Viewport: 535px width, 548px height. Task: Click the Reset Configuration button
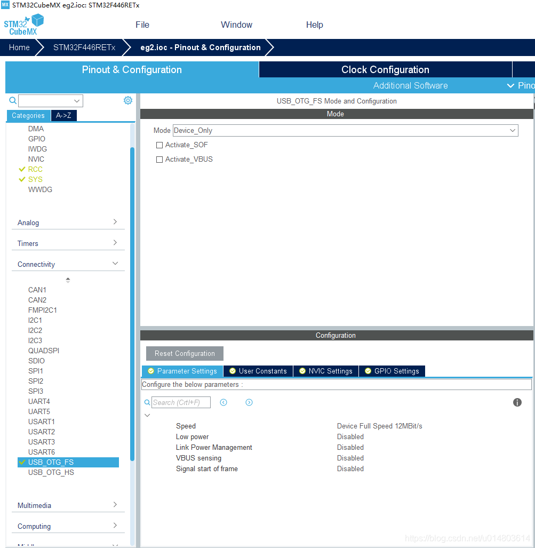click(x=185, y=353)
